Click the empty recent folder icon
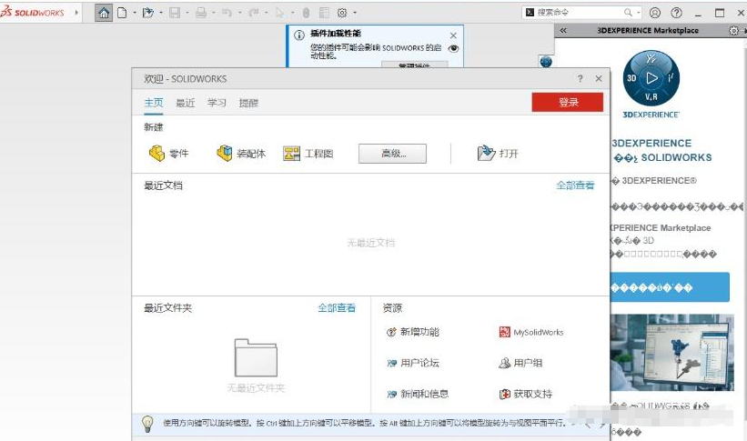747x441 pixels. click(x=256, y=357)
